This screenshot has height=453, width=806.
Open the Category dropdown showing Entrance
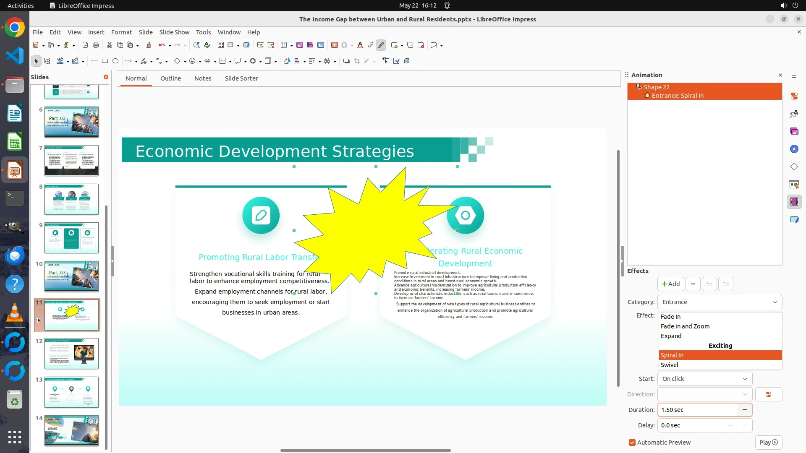(719, 302)
